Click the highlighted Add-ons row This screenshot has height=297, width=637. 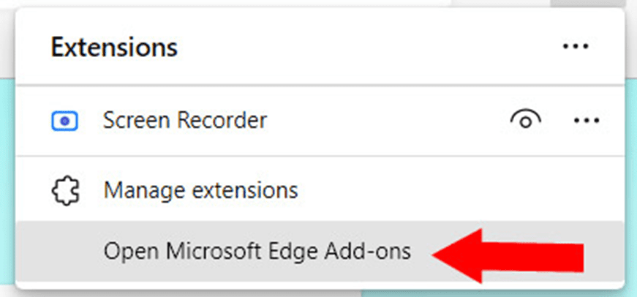[x=257, y=251]
